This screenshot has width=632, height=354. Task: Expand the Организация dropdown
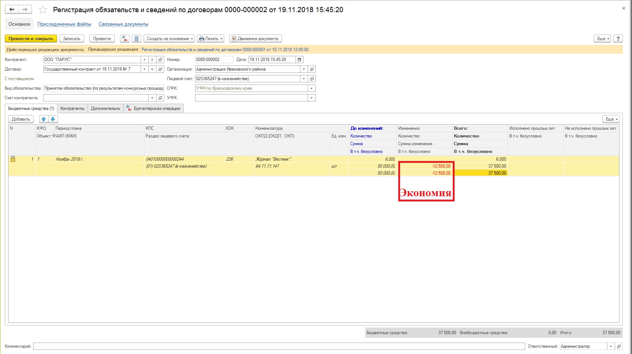pyautogui.click(x=304, y=69)
